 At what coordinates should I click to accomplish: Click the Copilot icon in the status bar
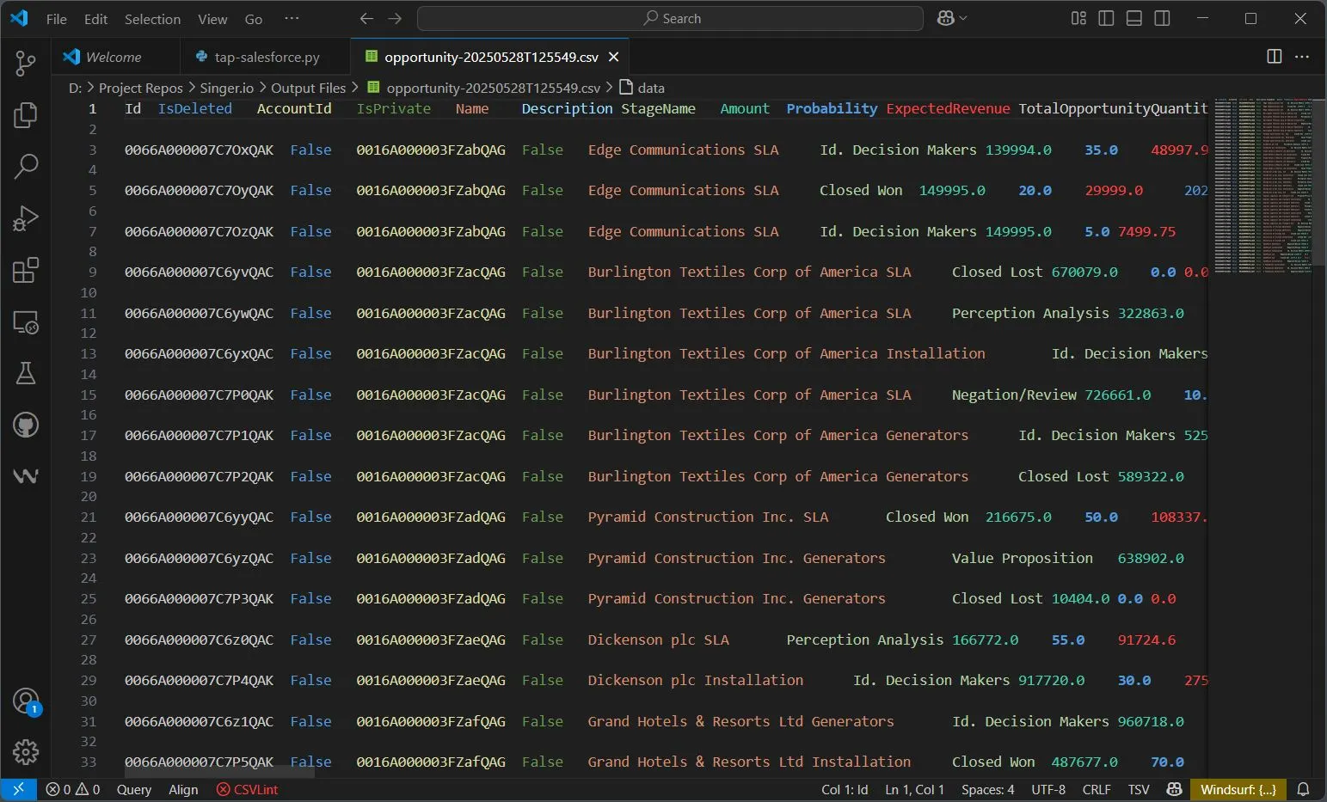pyautogui.click(x=1175, y=789)
